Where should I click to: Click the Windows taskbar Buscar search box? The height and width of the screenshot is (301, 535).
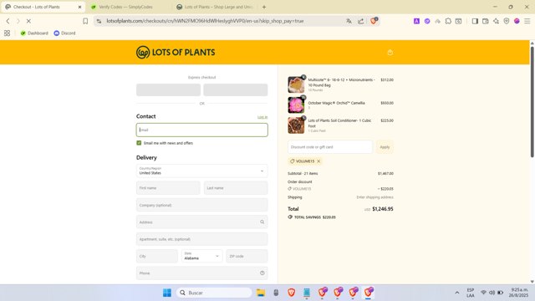click(x=214, y=293)
